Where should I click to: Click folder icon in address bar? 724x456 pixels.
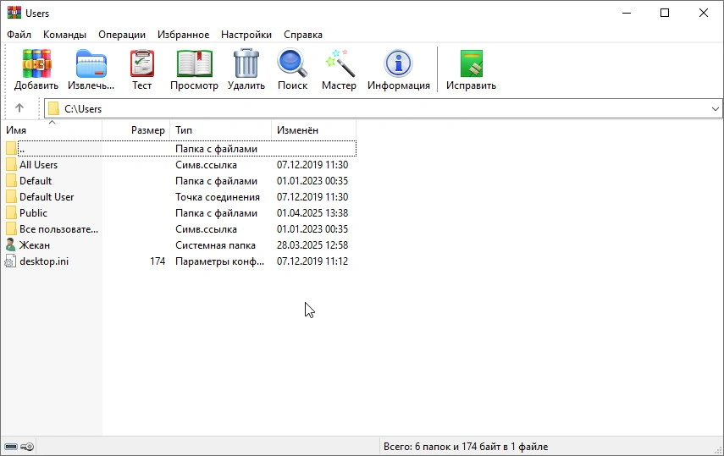point(53,108)
